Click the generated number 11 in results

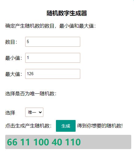(x=25, y=142)
